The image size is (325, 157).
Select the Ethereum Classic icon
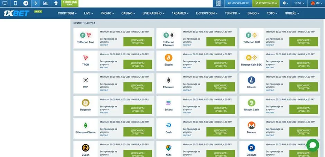point(86,125)
